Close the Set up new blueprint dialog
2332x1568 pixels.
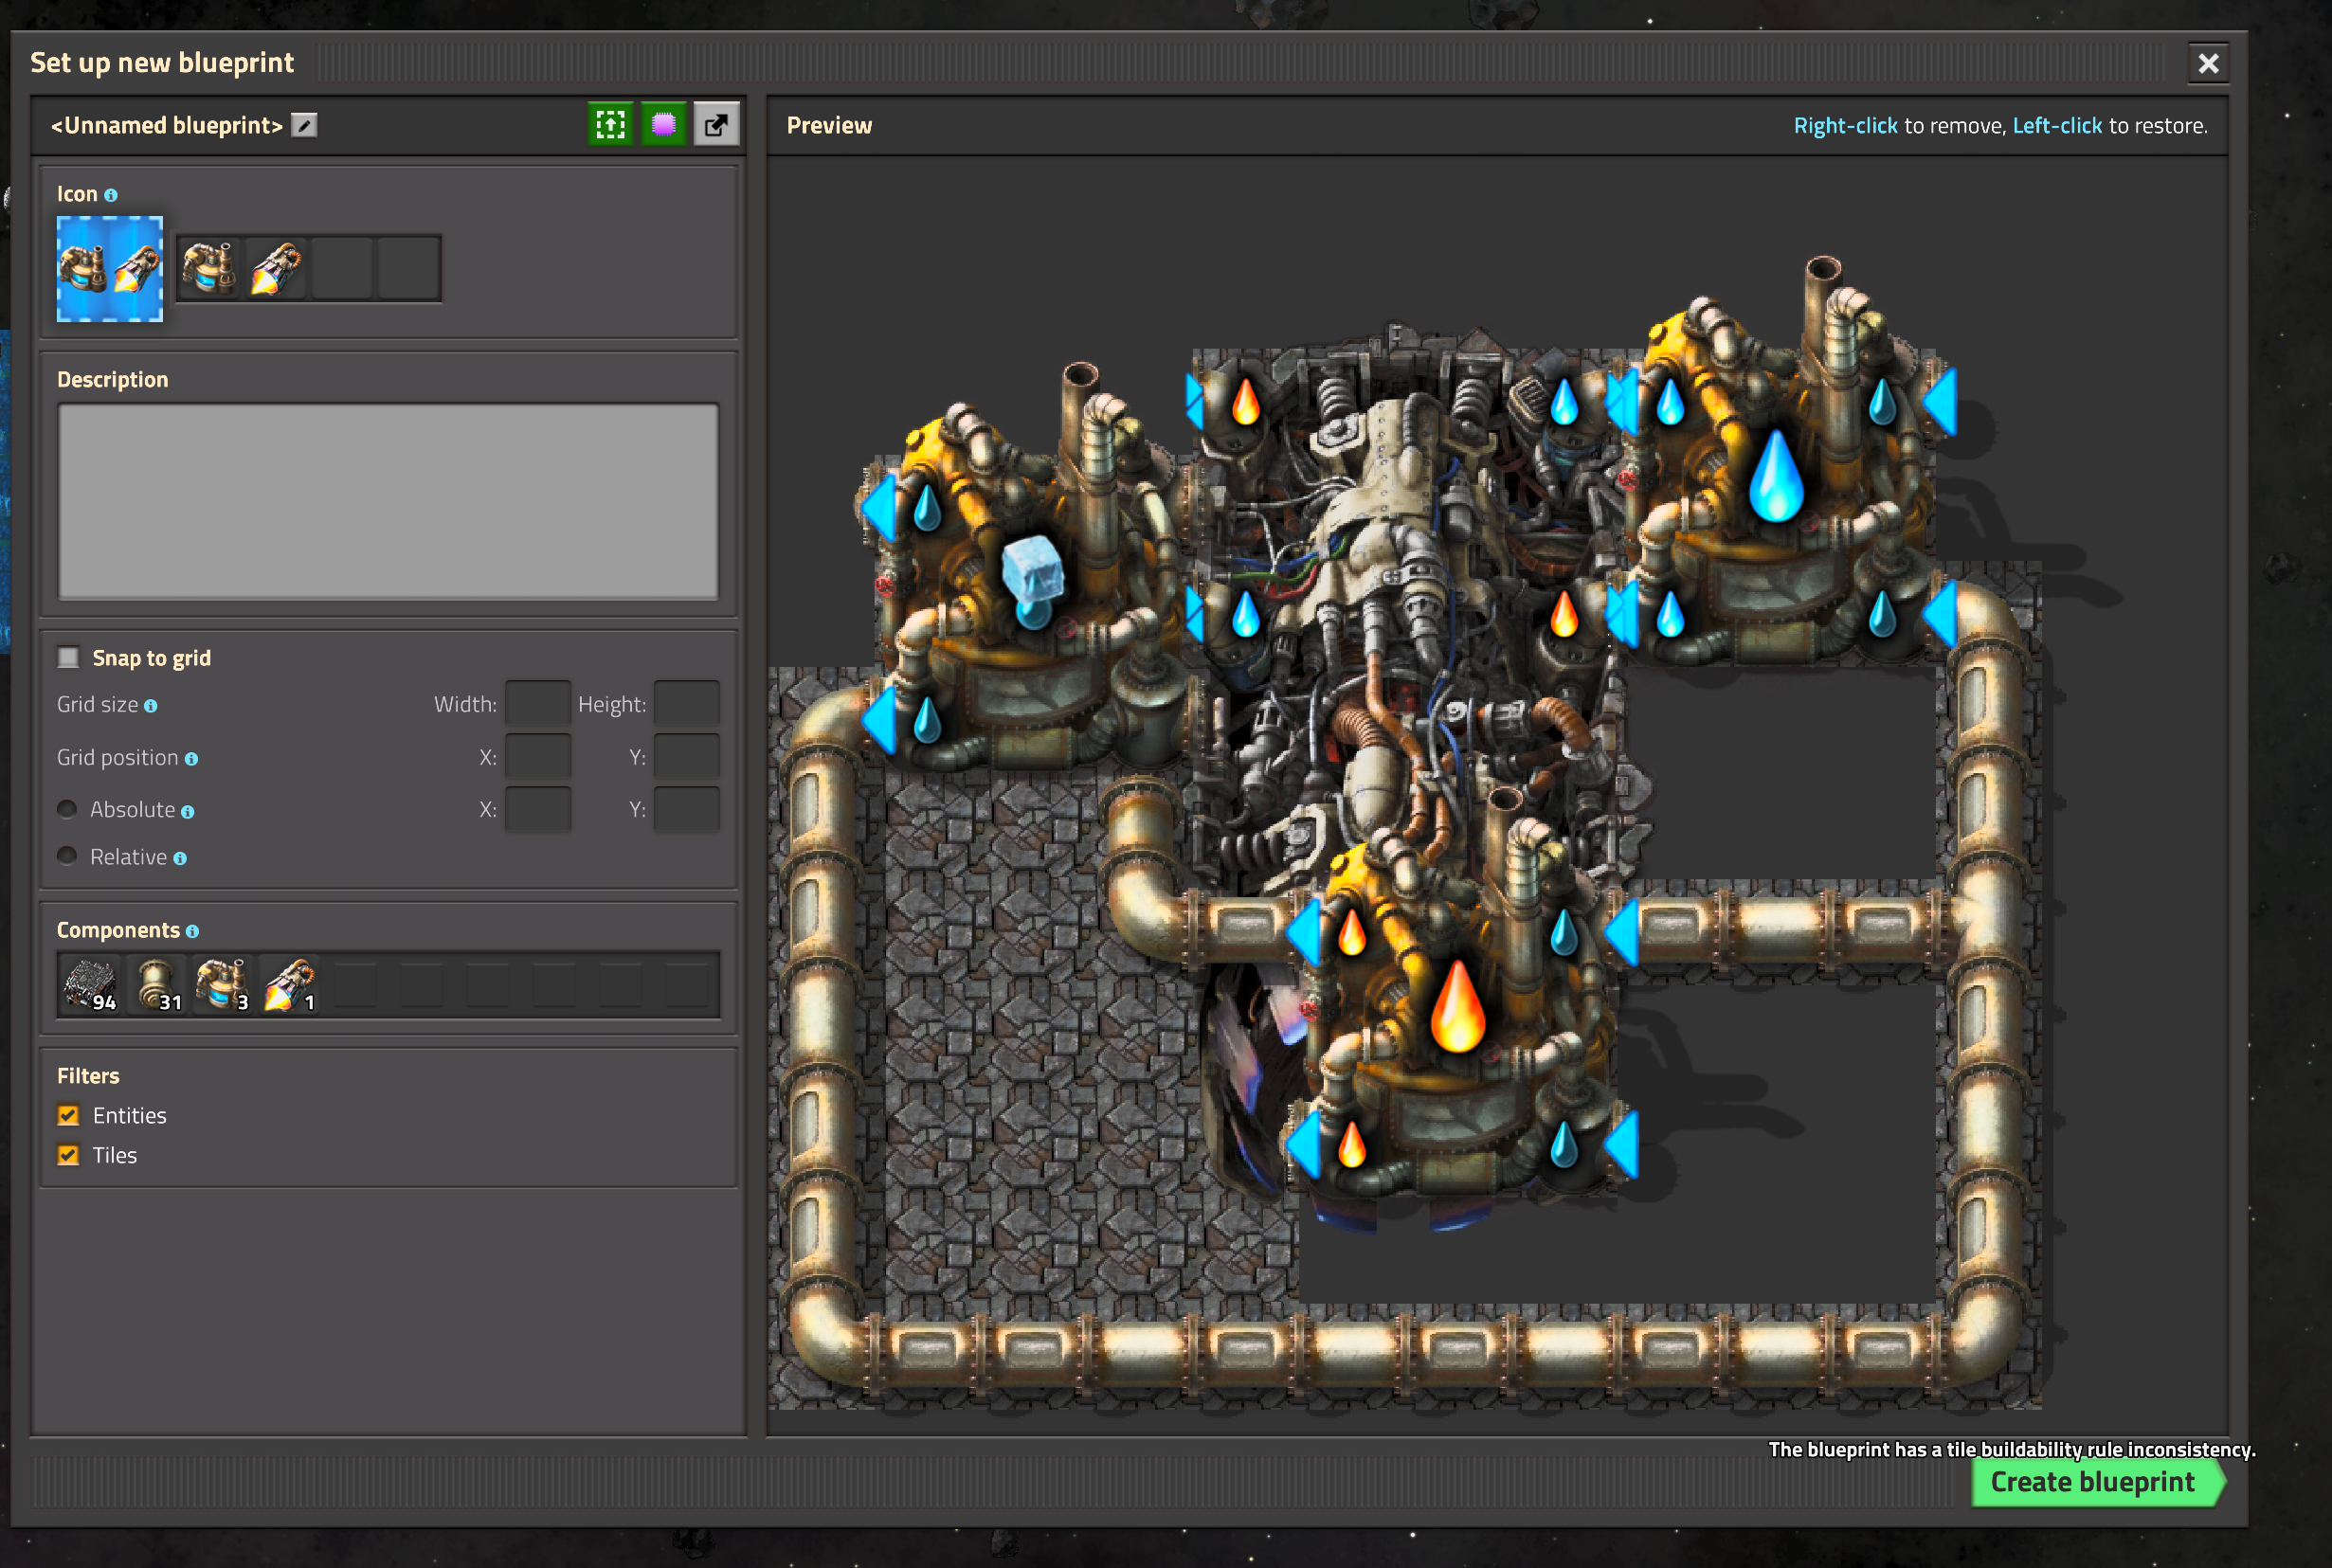(x=2208, y=63)
